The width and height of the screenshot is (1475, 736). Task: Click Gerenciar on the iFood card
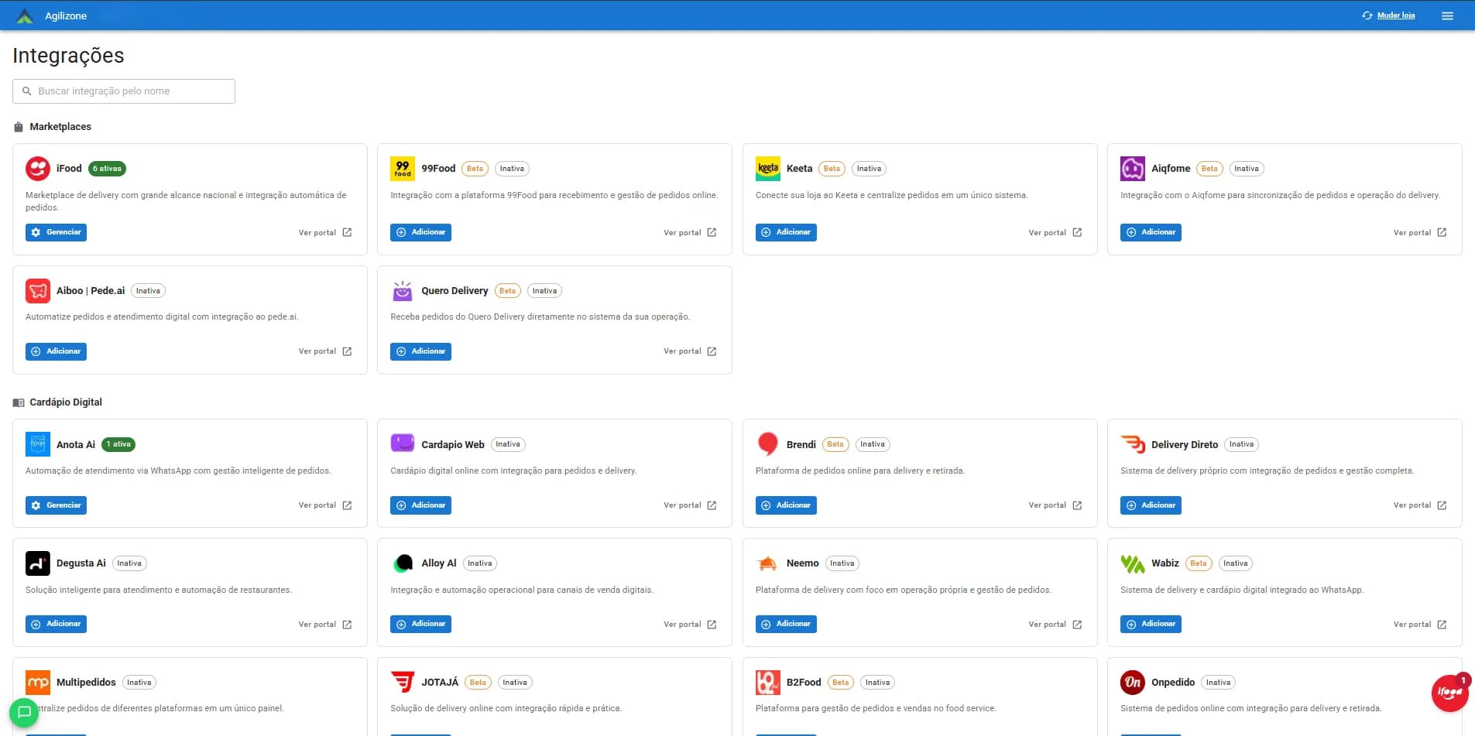[x=56, y=232]
